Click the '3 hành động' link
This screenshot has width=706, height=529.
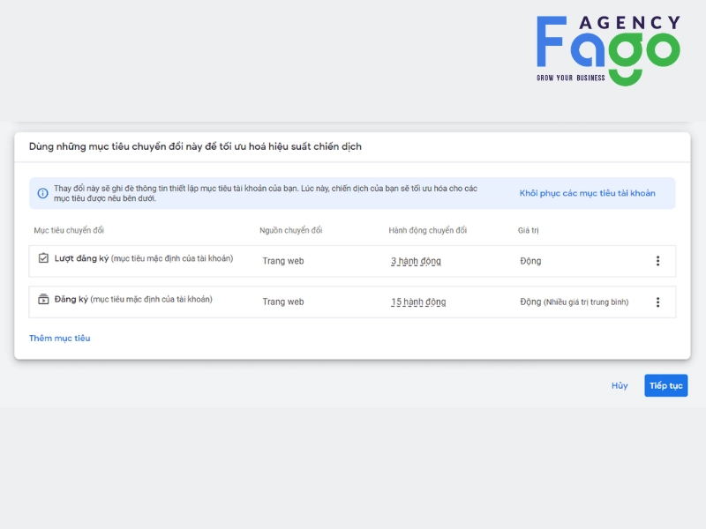[x=416, y=261]
